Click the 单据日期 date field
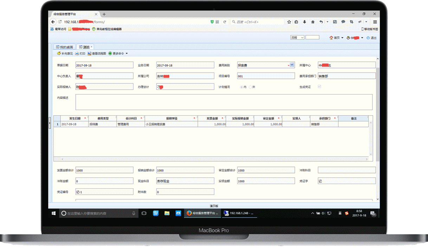Screen dimensions: 428x248 pyautogui.click(x=104, y=65)
